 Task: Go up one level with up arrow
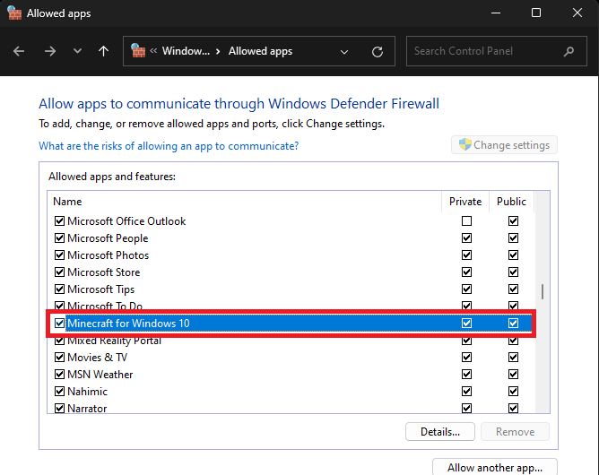(104, 51)
